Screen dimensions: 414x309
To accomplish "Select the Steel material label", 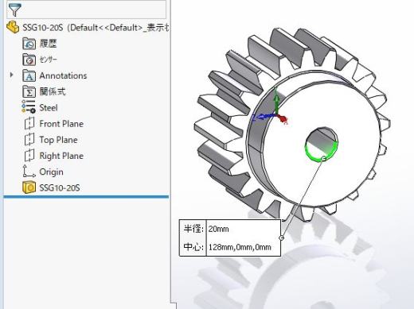I will click(x=49, y=108).
